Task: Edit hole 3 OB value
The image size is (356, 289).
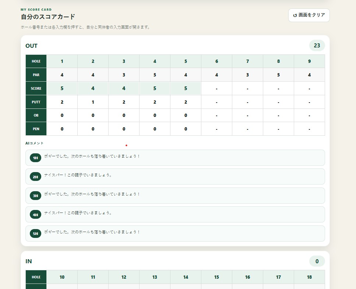Action: click(124, 115)
